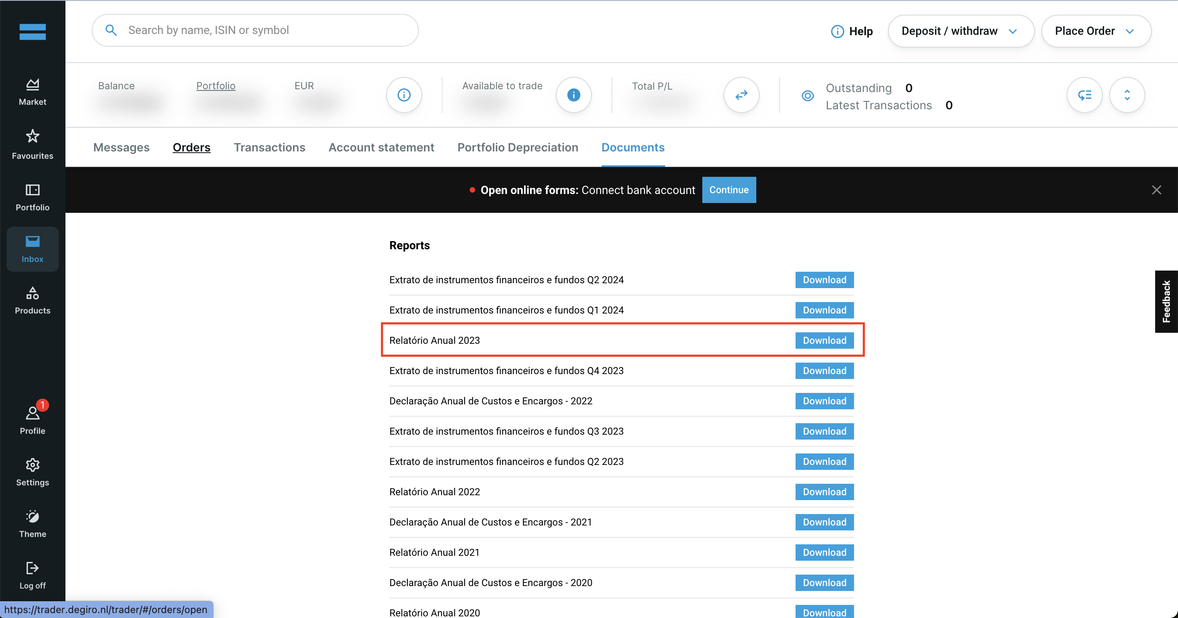Viewport: 1178px width, 618px height.
Task: Click the search input field
Action: point(255,30)
